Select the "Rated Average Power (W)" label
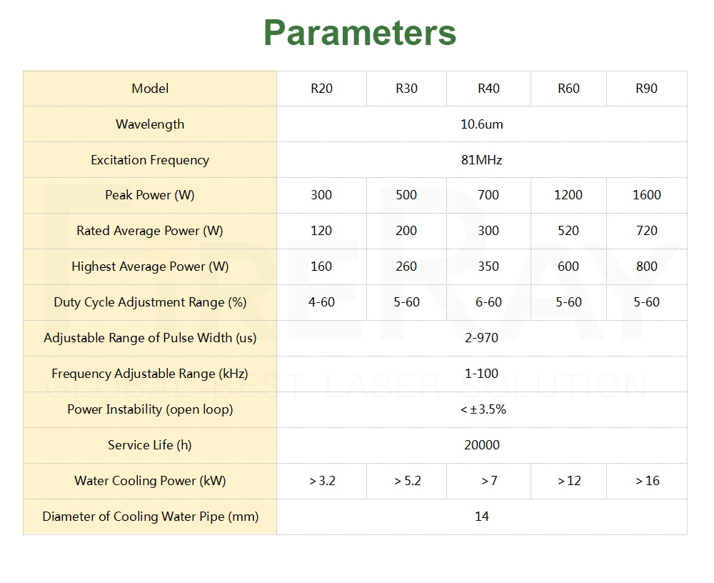 [x=150, y=231]
